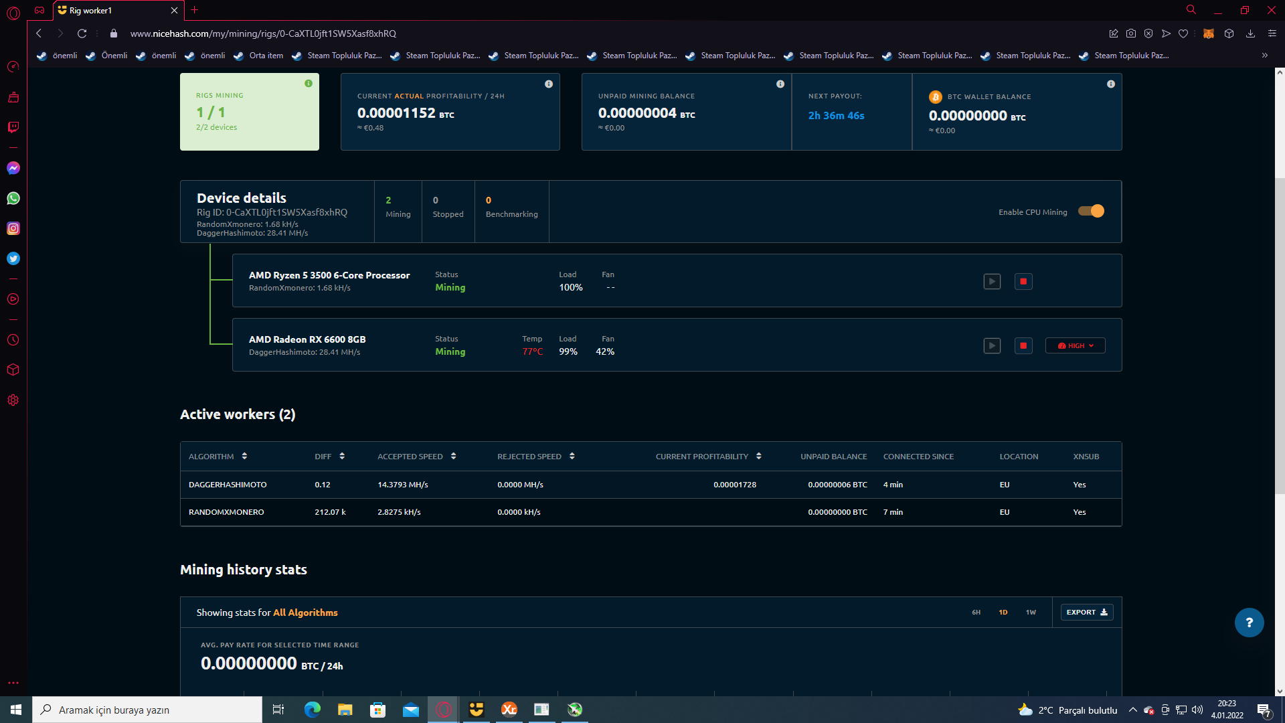Stop mining on AMD Radeon RX 6600
The image size is (1285, 723).
point(1023,346)
